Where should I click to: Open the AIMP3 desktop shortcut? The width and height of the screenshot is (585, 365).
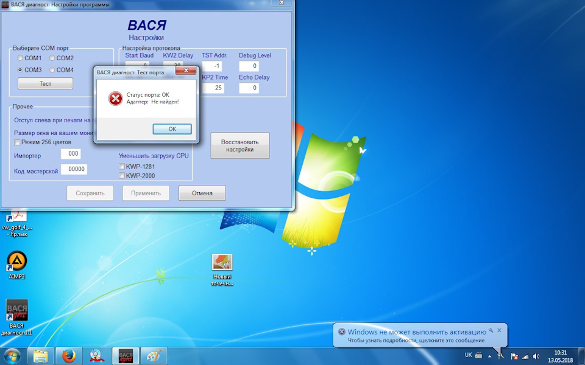click(17, 265)
